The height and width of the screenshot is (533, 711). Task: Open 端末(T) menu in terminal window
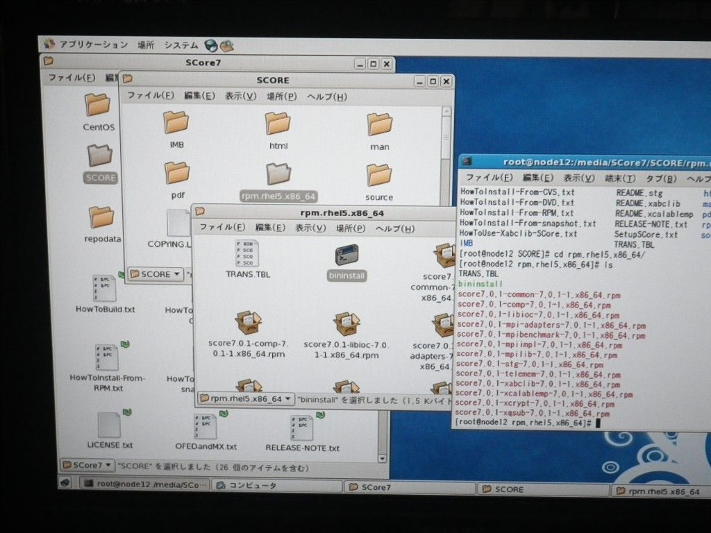(x=620, y=178)
